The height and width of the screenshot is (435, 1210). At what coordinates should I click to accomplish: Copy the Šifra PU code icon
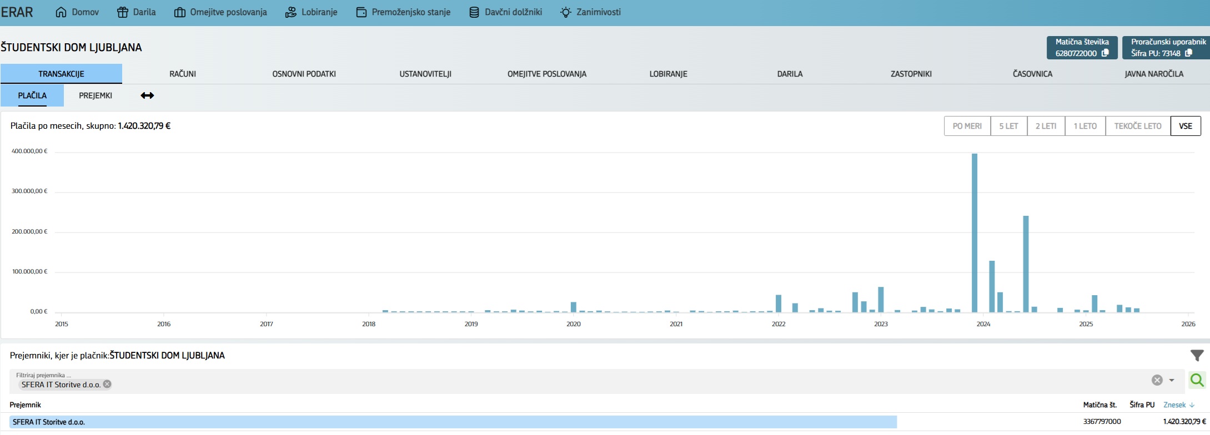click(x=1188, y=53)
